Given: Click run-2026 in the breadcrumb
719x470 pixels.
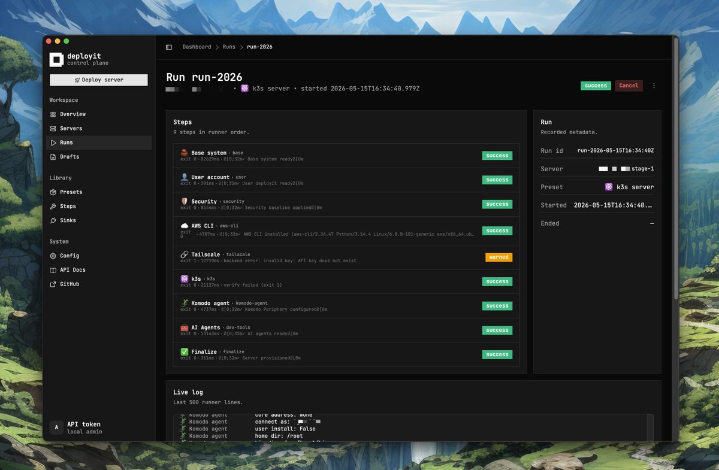Looking at the screenshot, I should 259,47.
